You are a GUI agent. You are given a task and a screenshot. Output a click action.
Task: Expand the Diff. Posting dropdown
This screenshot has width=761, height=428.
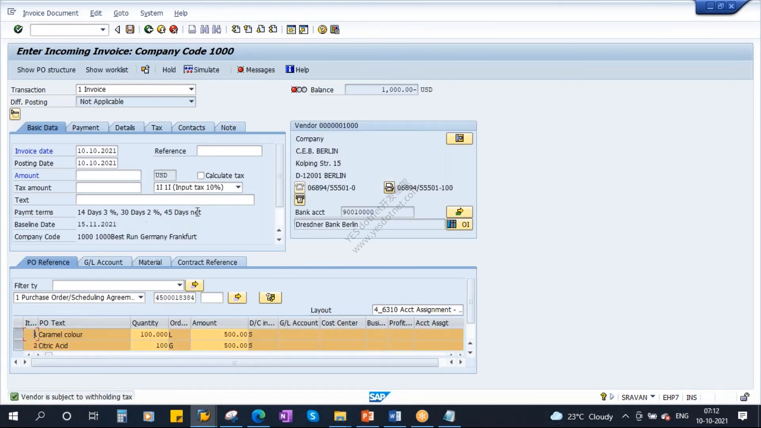tap(191, 101)
